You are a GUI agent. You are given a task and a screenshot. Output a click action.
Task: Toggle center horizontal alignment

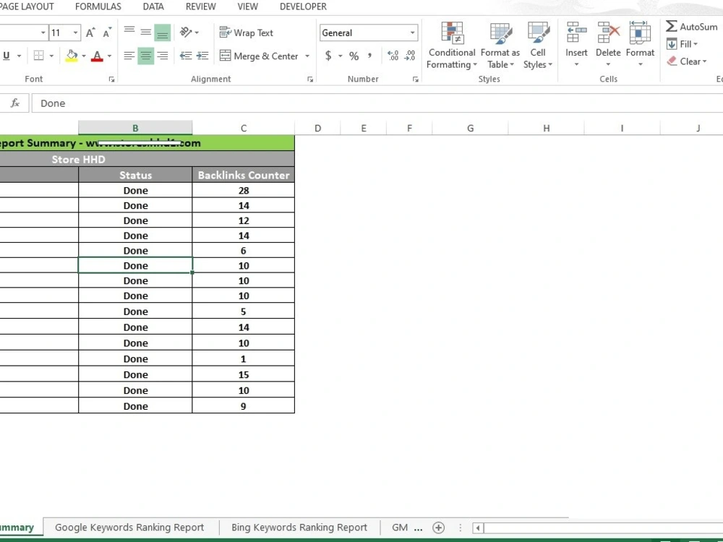(146, 56)
